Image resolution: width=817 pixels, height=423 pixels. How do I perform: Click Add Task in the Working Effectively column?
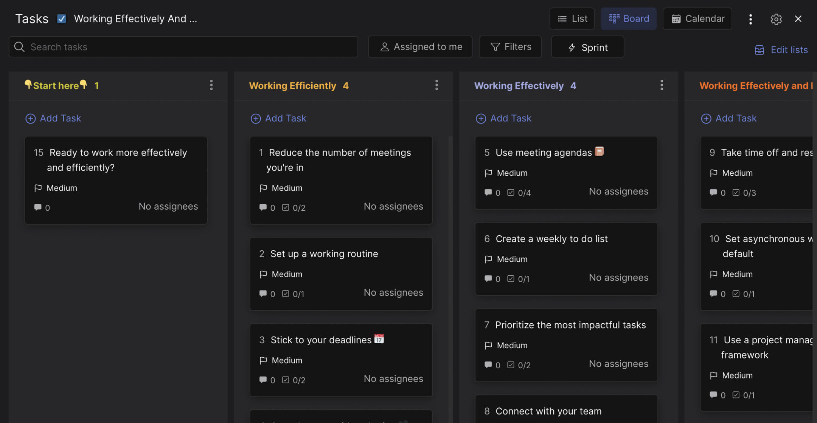503,118
